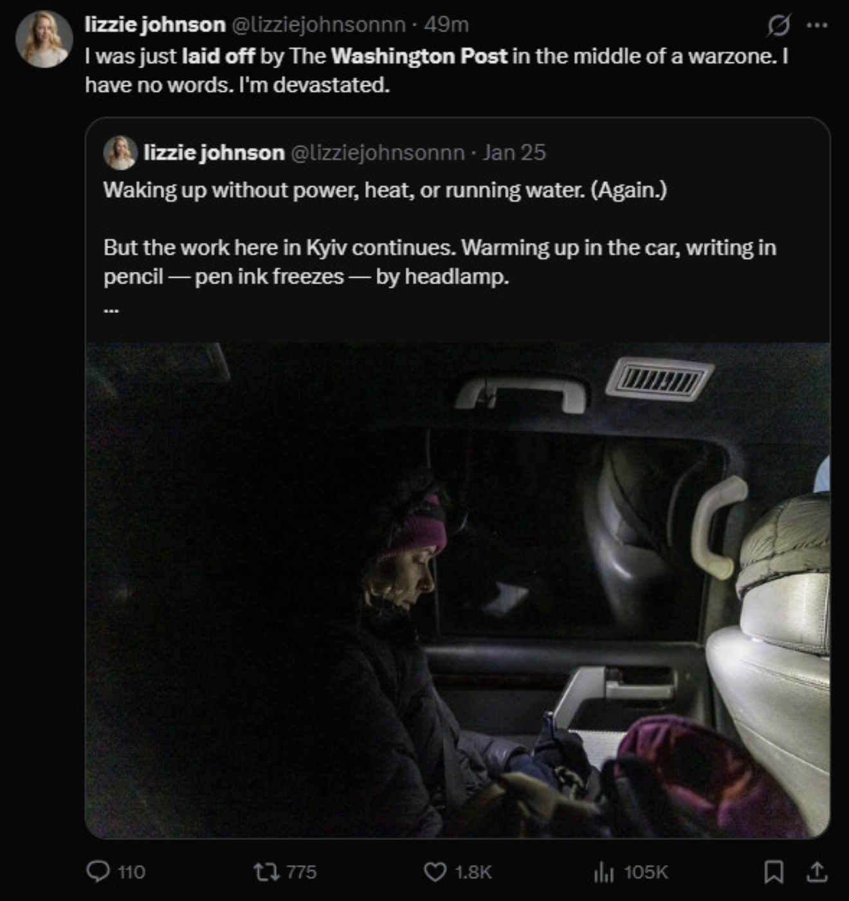Image resolution: width=849 pixels, height=901 pixels.
Task: Click the @lizziejohnsonnn handle on main post
Action: click(x=318, y=24)
